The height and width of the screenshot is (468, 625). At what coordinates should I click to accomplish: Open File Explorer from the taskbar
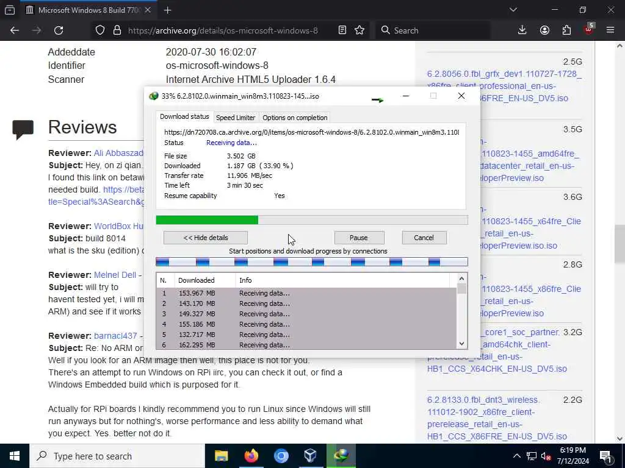coord(221,456)
